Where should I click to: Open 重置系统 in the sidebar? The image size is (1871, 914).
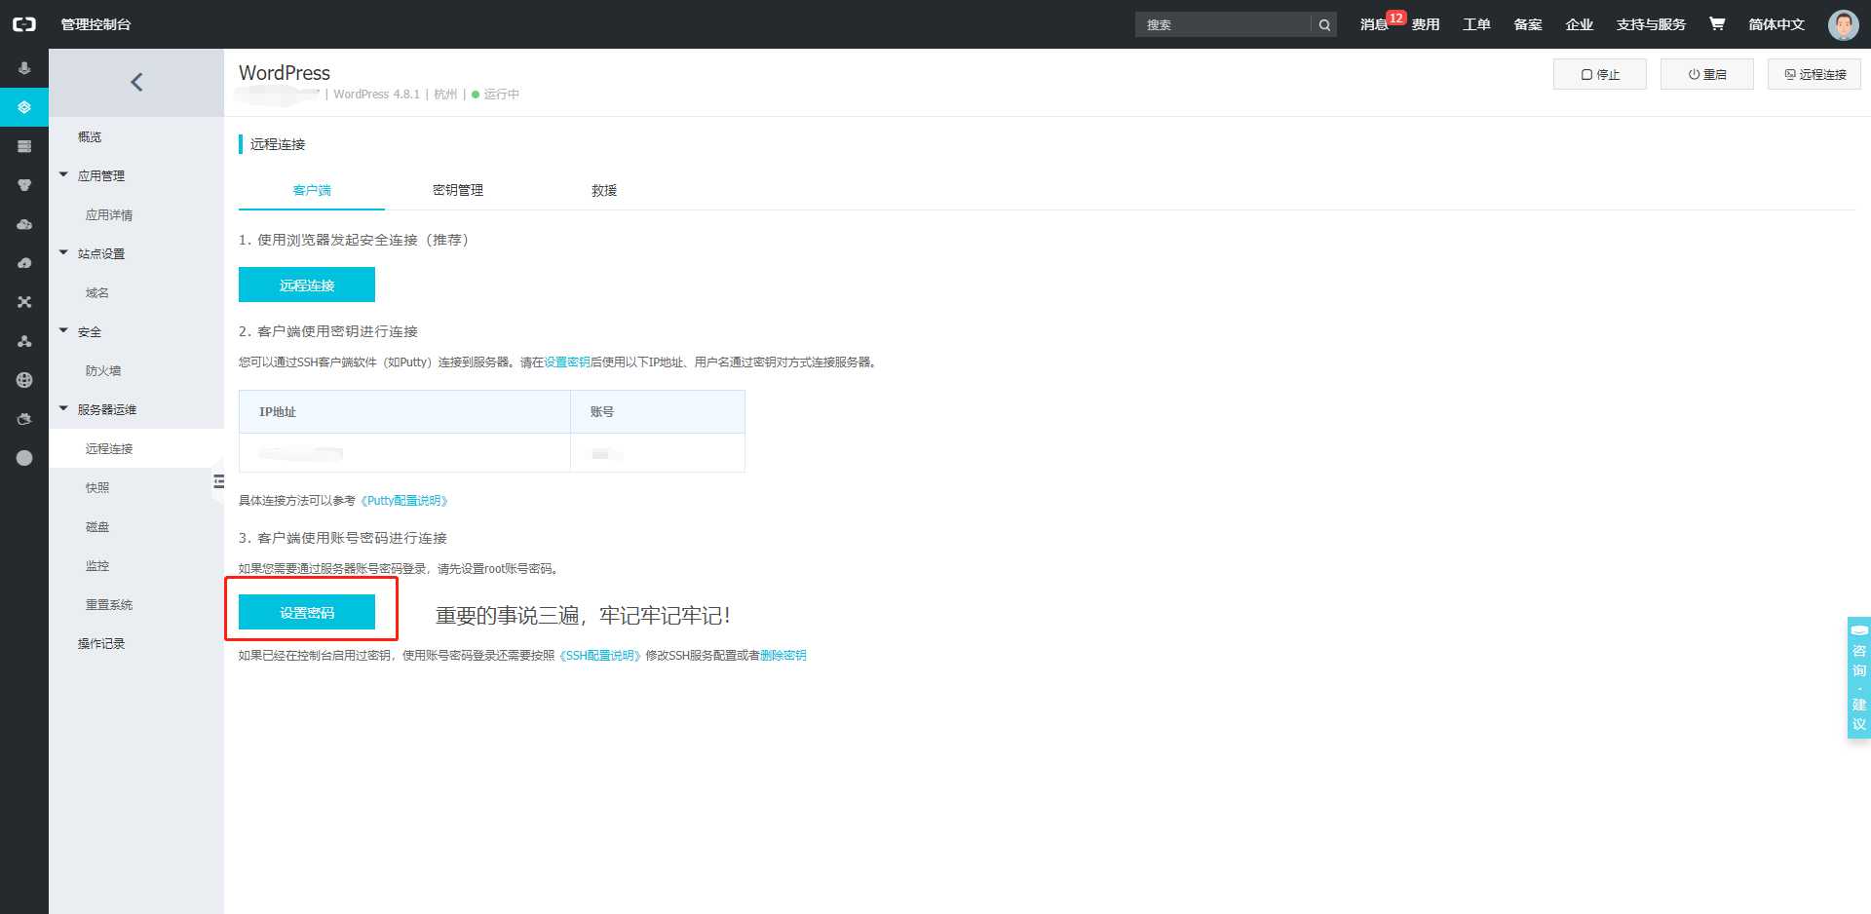[109, 605]
